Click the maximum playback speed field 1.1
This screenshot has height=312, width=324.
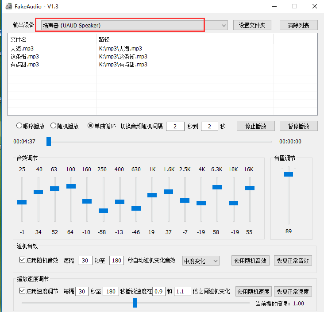(x=182, y=291)
